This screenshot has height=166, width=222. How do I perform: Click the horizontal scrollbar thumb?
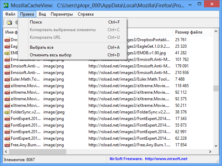(37, 151)
